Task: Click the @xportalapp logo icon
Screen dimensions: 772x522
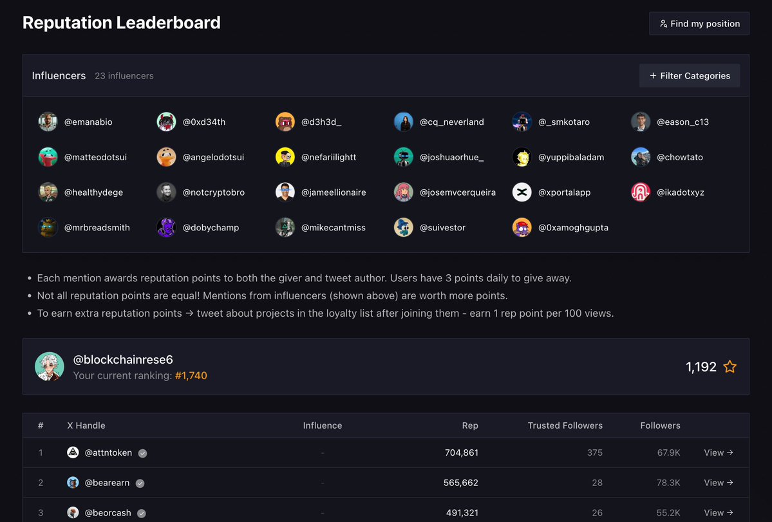Action: (522, 192)
